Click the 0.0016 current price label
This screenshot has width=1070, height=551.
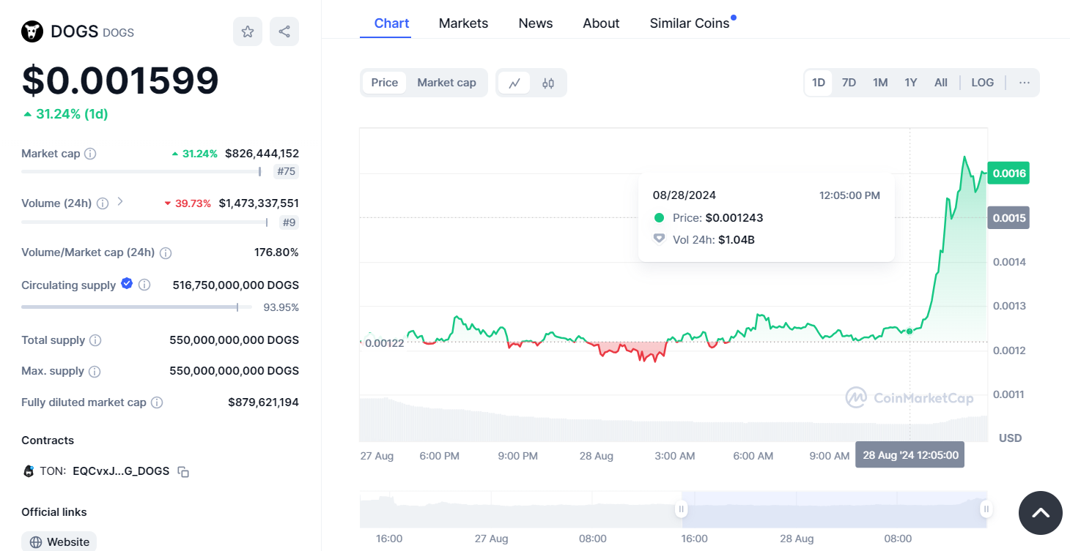click(x=1009, y=173)
